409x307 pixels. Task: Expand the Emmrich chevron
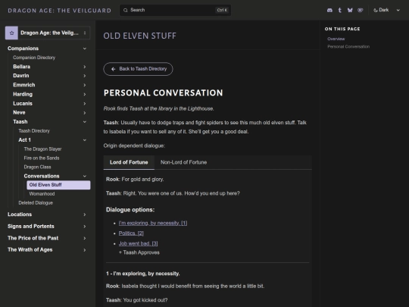(85, 85)
